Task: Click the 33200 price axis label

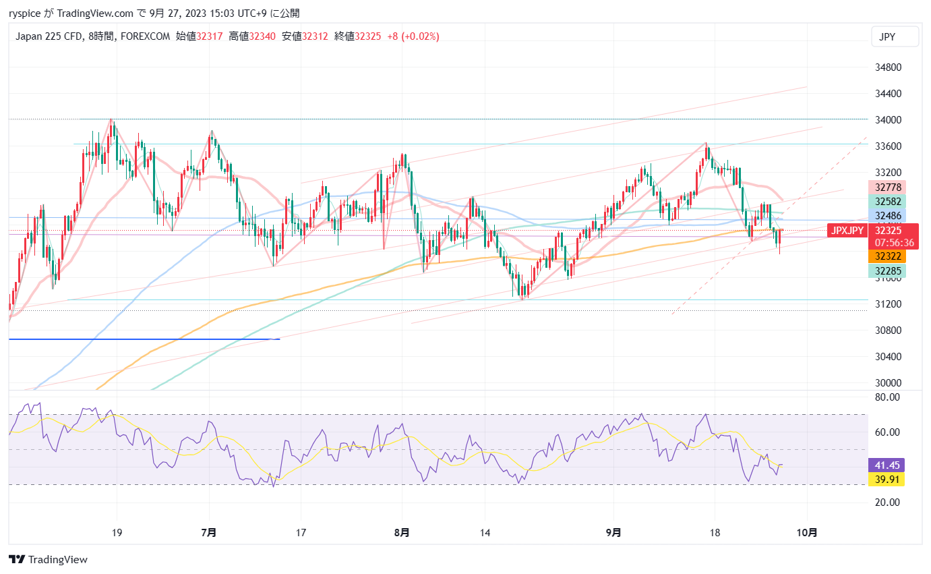Action: (x=887, y=172)
